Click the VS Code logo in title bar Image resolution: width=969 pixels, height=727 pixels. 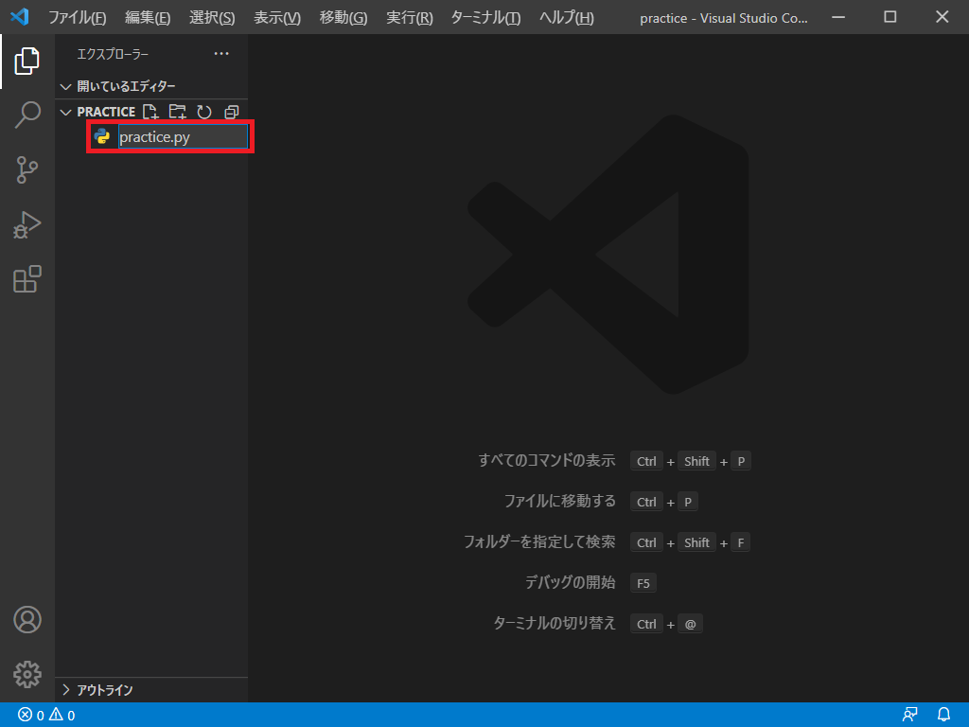tap(20, 17)
